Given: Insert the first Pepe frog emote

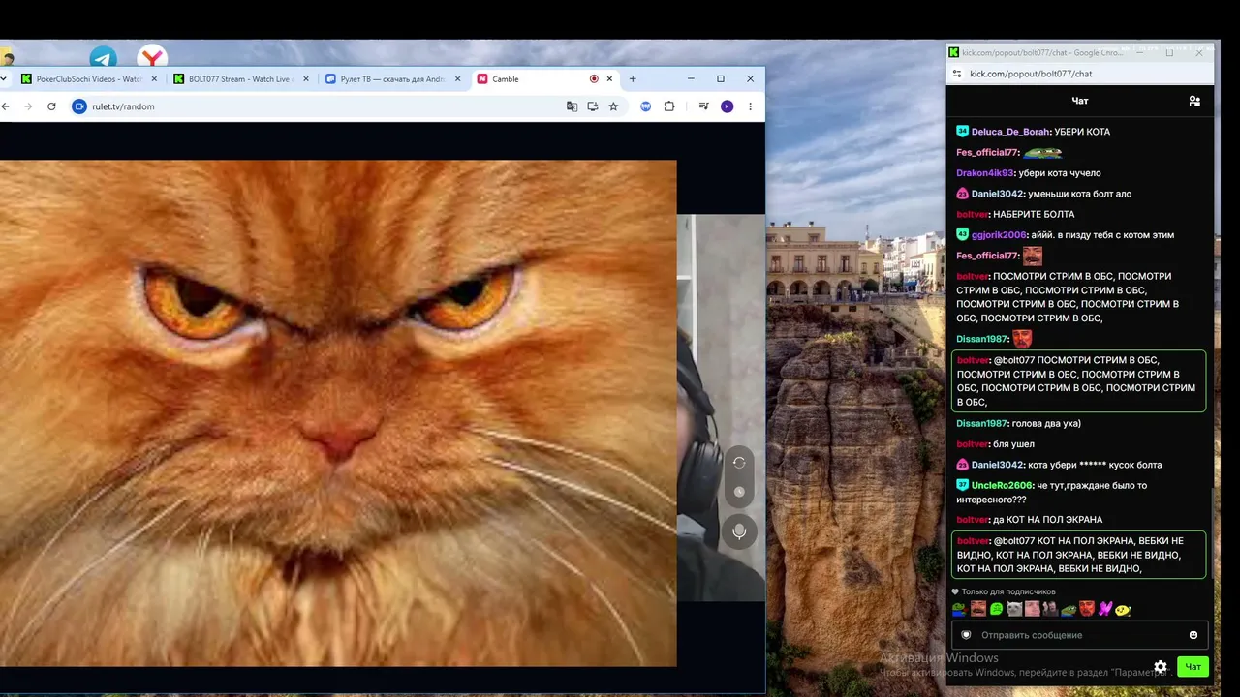Looking at the screenshot, I should tap(959, 610).
